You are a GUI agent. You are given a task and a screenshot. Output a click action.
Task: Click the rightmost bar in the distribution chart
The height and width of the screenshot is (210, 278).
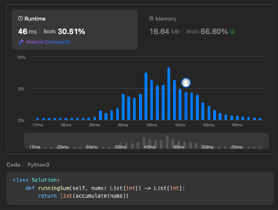[260, 119]
